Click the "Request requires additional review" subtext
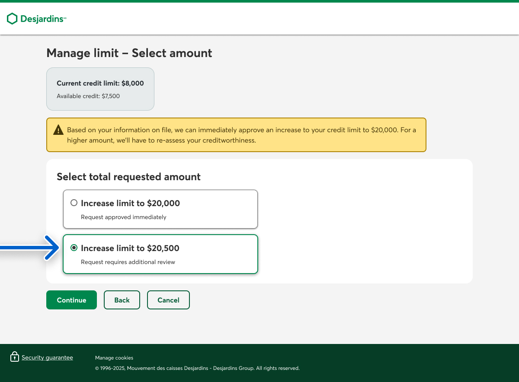This screenshot has height=382, width=519. click(128, 262)
